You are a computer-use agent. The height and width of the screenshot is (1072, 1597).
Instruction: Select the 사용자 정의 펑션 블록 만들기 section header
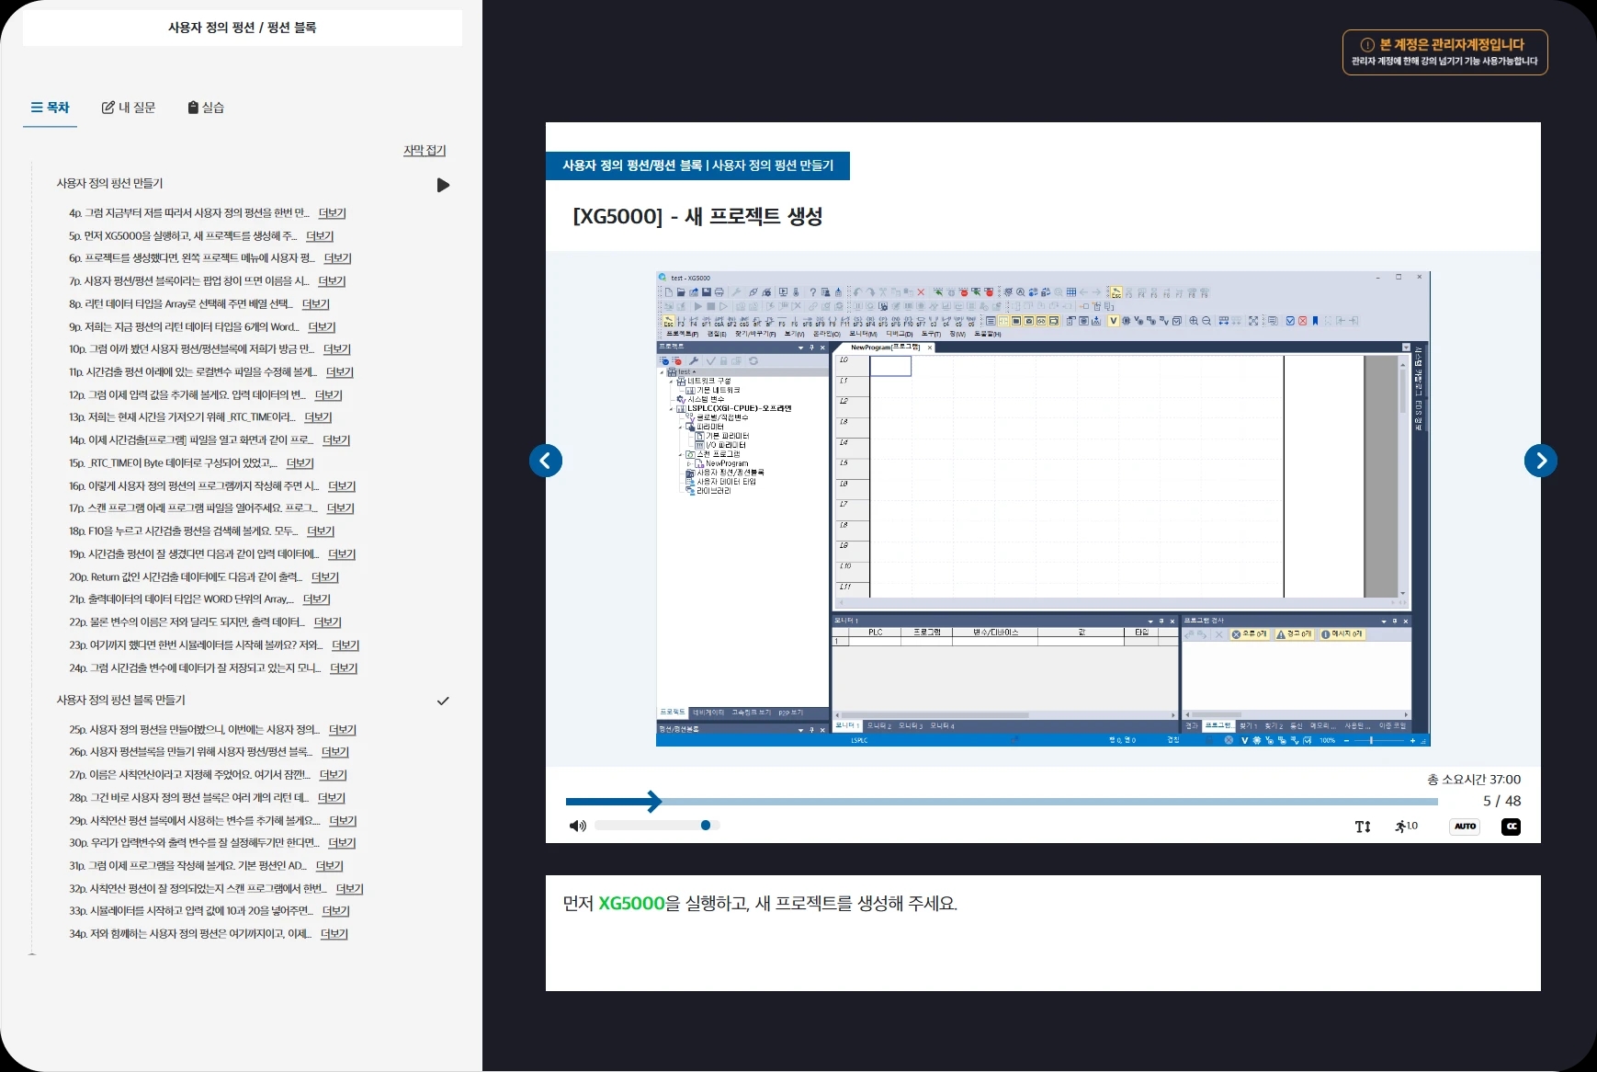tap(120, 701)
